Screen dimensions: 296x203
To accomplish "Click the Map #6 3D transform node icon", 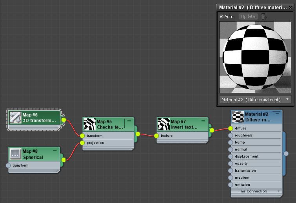I will [16, 118].
